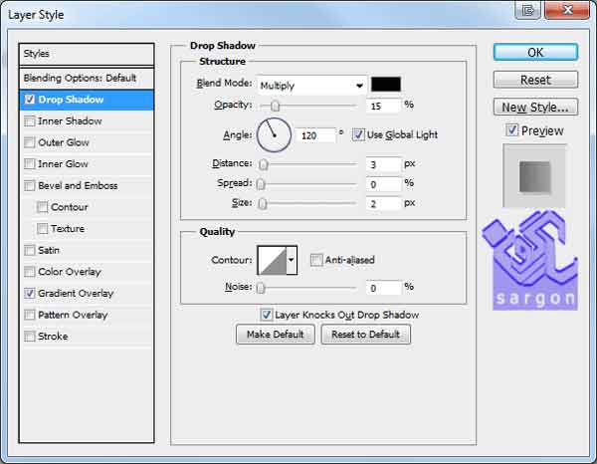Image resolution: width=597 pixels, height=464 pixels.
Task: Click the style preview thumbnail
Action: (534, 176)
